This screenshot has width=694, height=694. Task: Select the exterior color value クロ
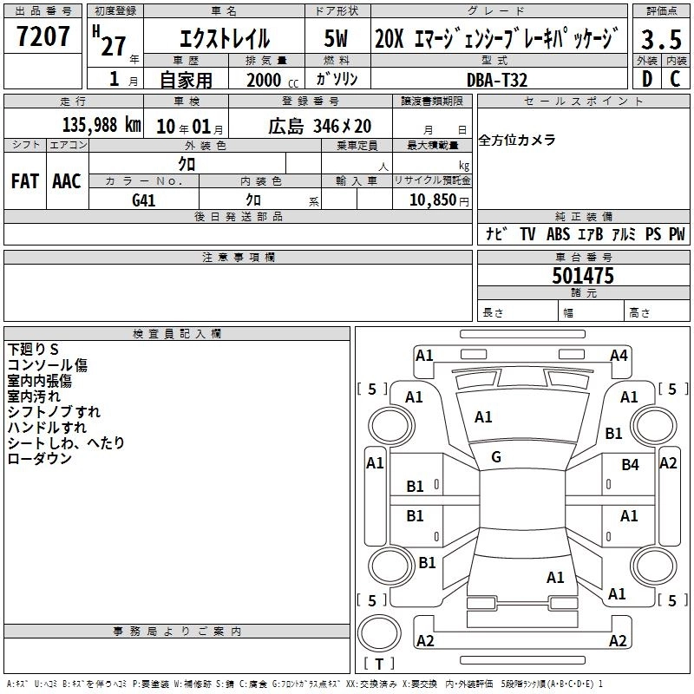click(187, 164)
